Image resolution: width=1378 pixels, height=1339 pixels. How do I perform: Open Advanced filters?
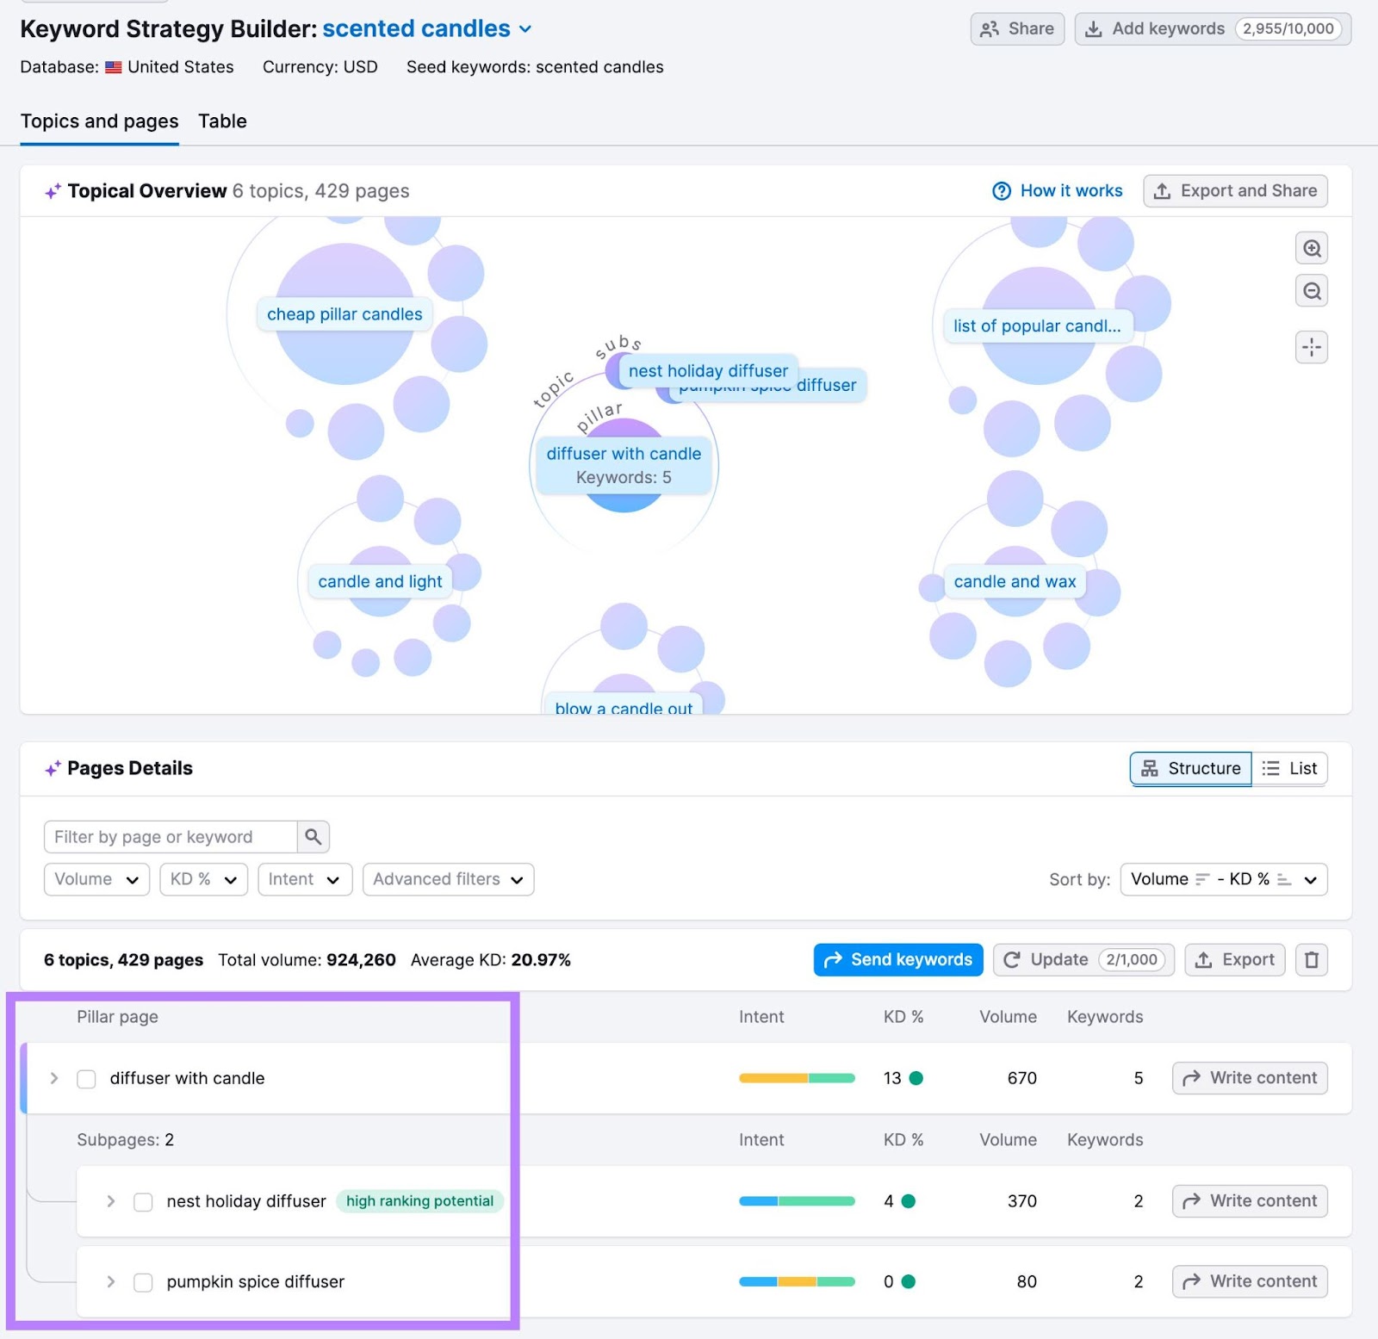pos(447,879)
